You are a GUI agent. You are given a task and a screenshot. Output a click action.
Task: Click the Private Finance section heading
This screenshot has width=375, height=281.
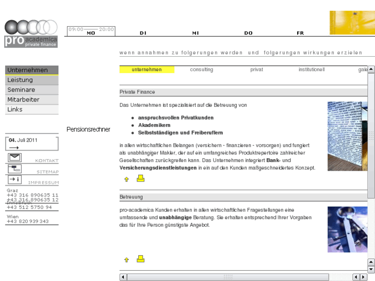click(137, 92)
